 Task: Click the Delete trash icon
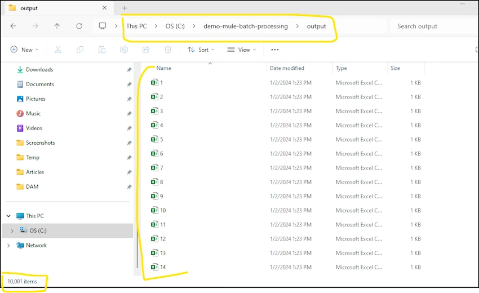tap(168, 50)
